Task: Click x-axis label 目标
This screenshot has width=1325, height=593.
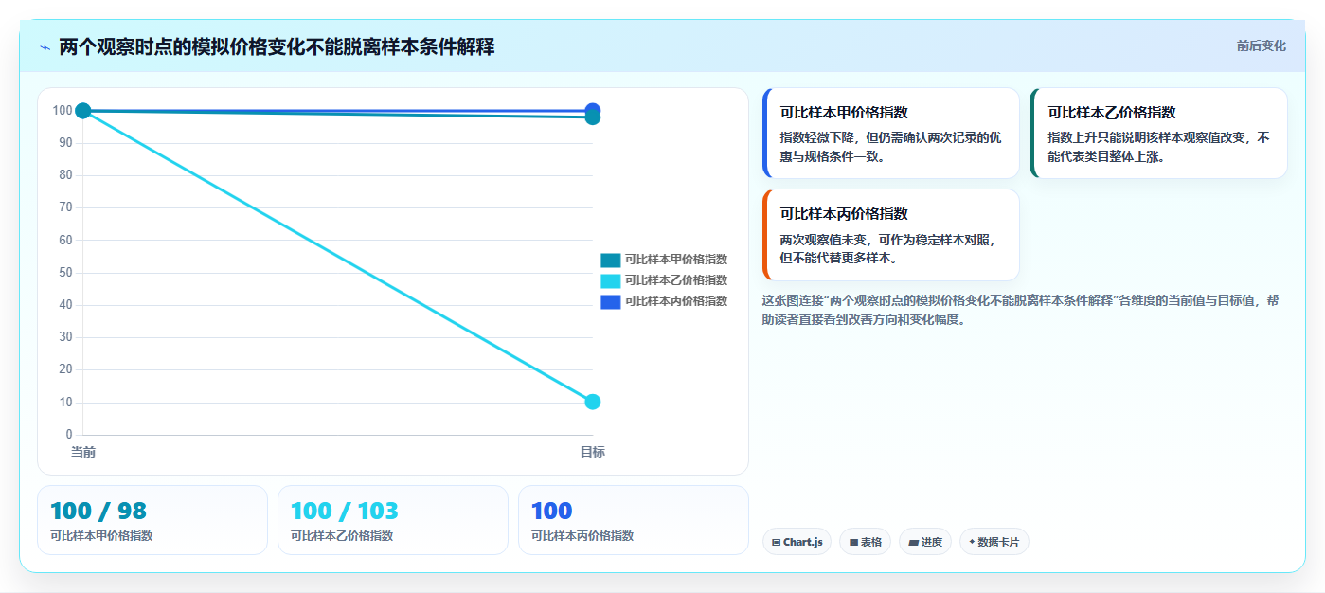Action: (x=593, y=452)
